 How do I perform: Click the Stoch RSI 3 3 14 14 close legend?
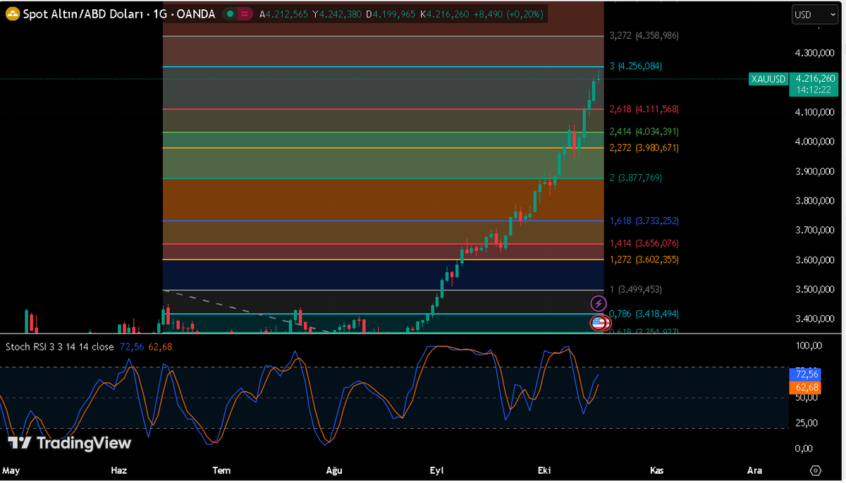[x=61, y=346]
